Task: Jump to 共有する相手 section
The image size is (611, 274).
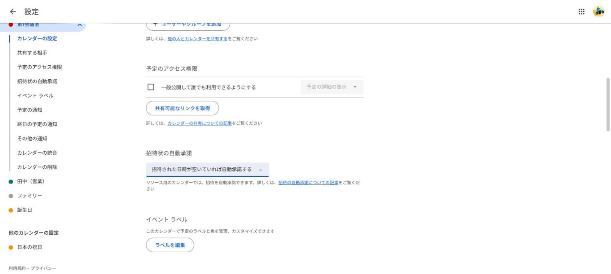Action: tap(32, 53)
